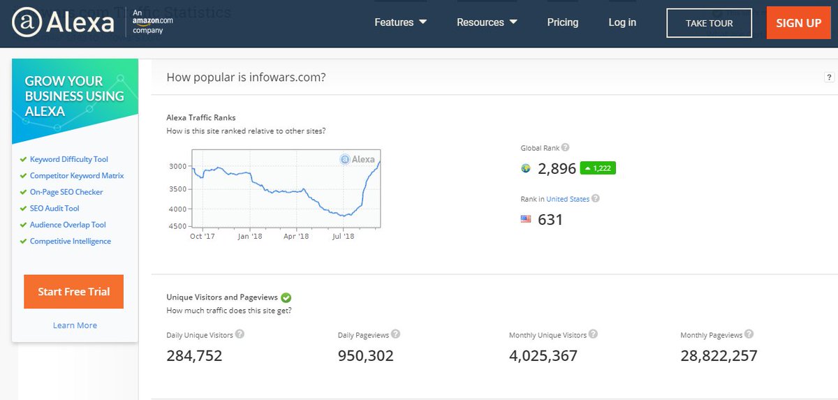
Task: Follow the United States country link
Action: (x=568, y=199)
